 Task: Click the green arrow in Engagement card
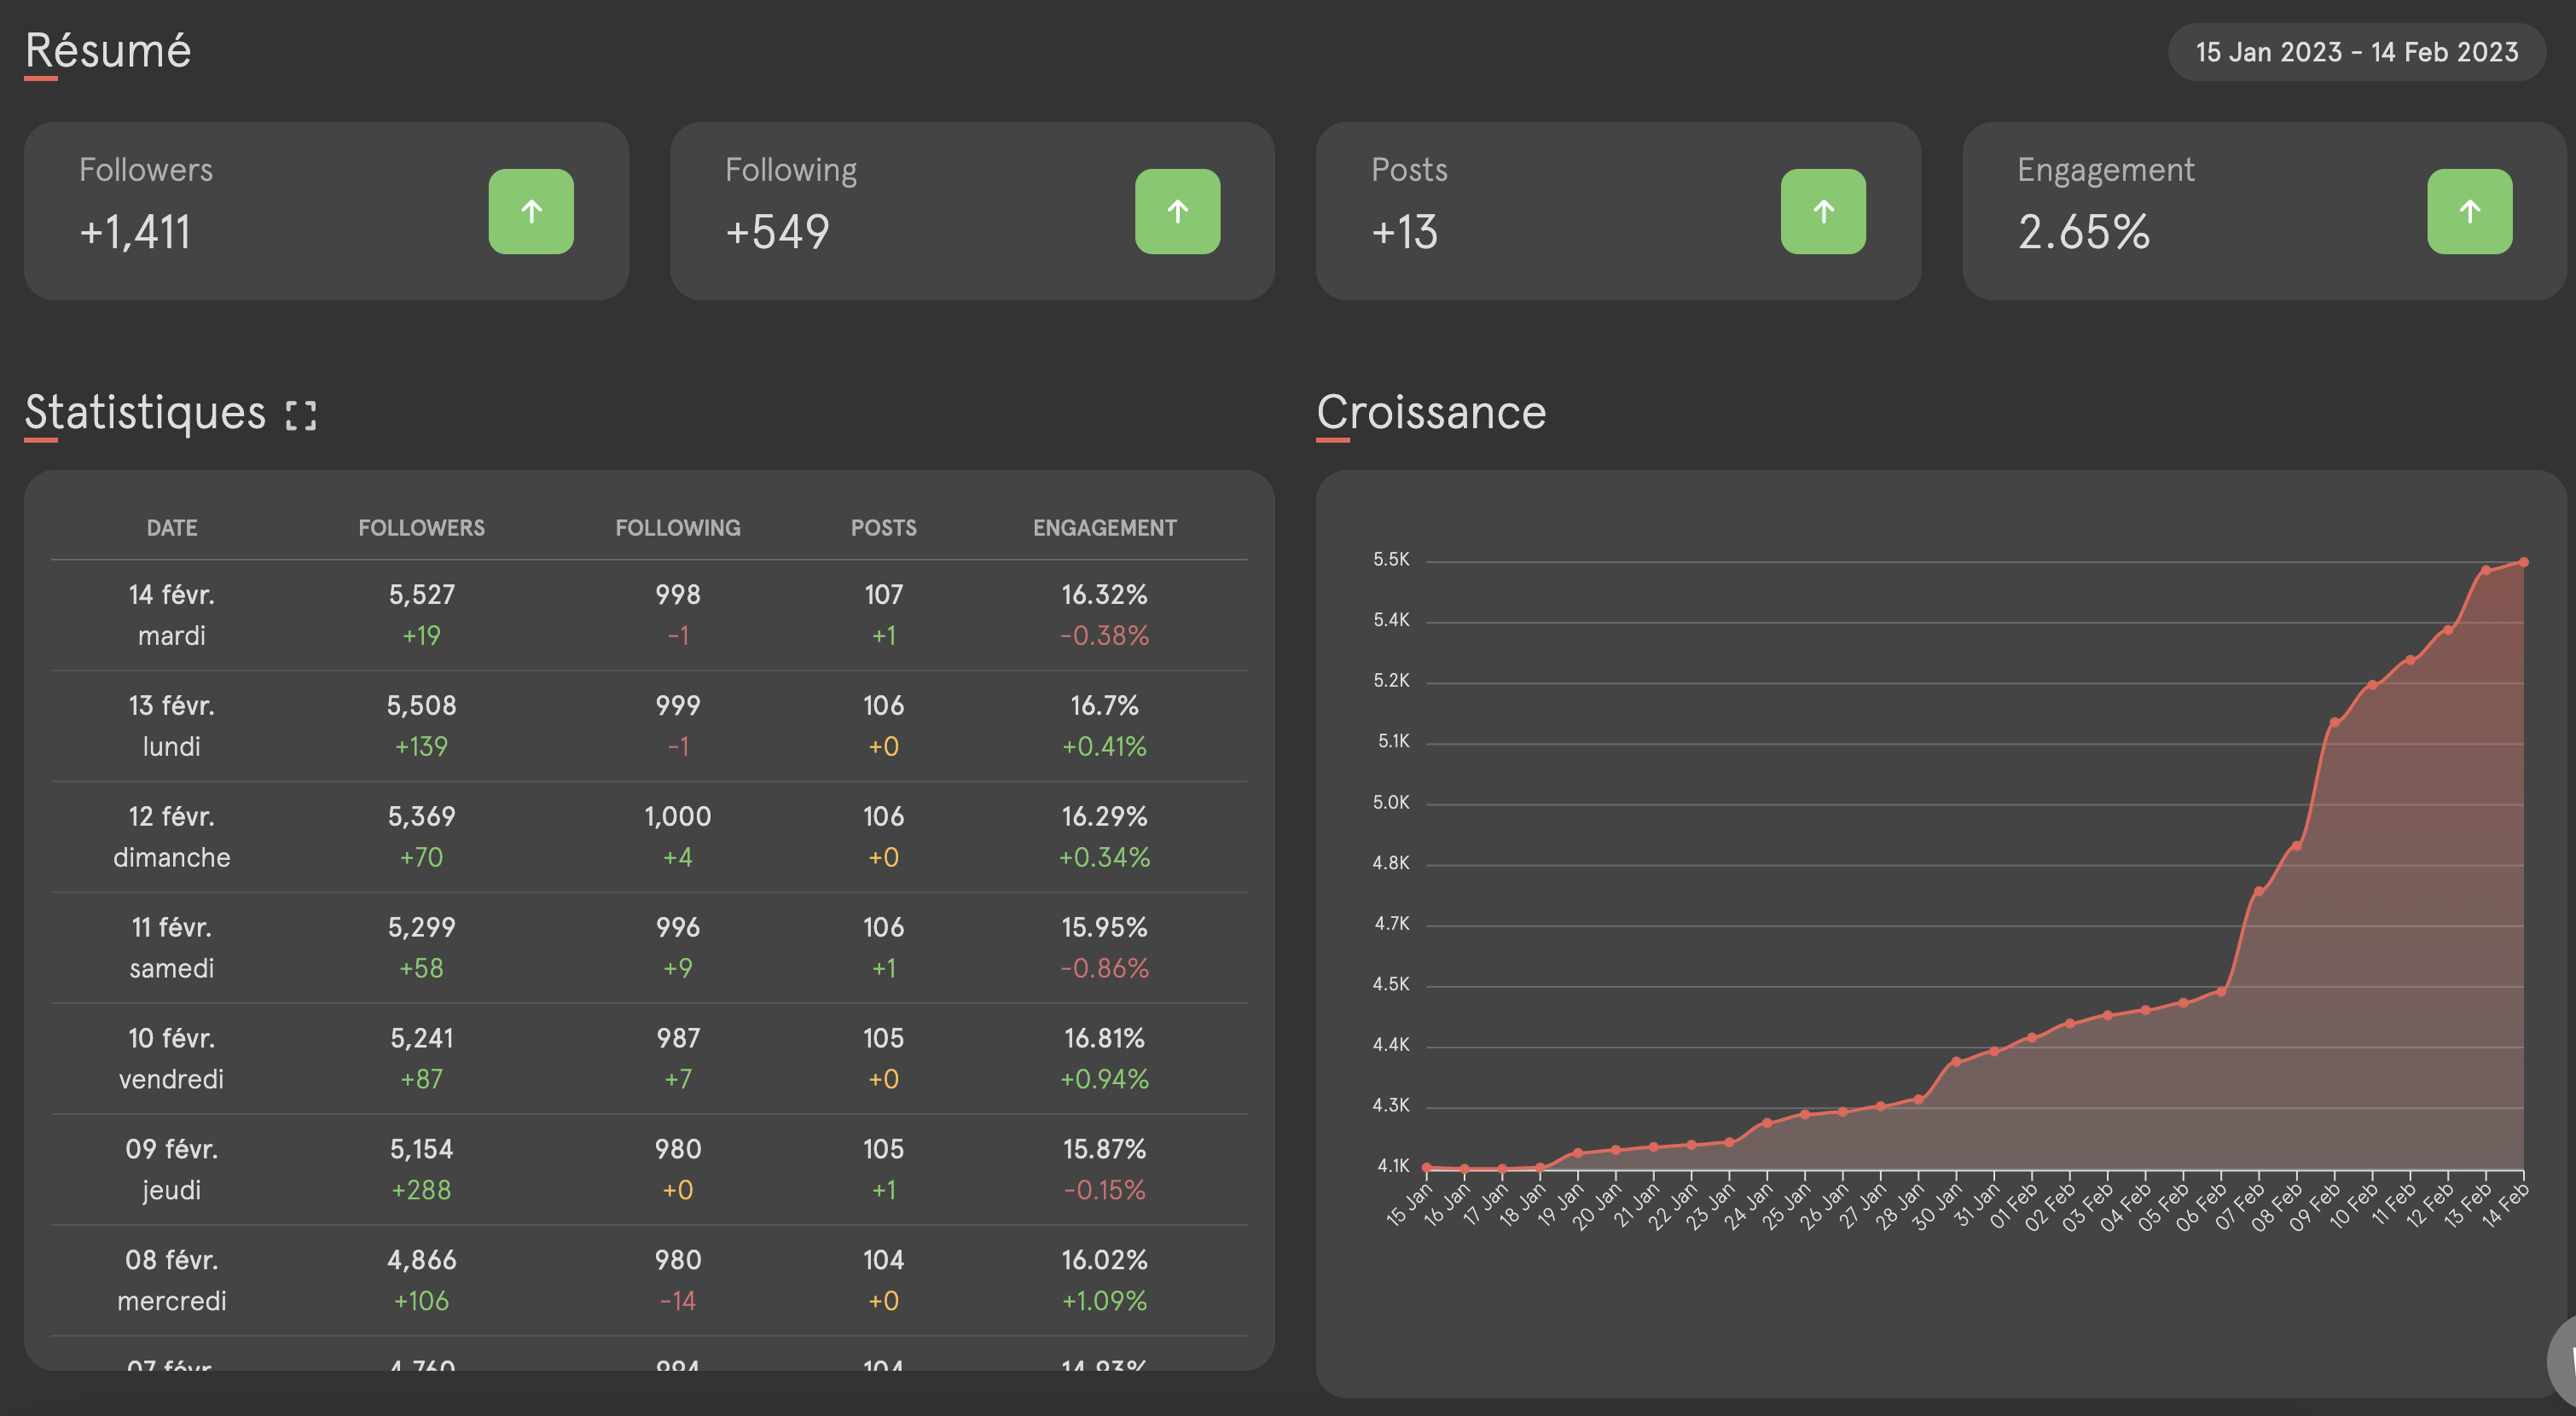pos(2469,211)
